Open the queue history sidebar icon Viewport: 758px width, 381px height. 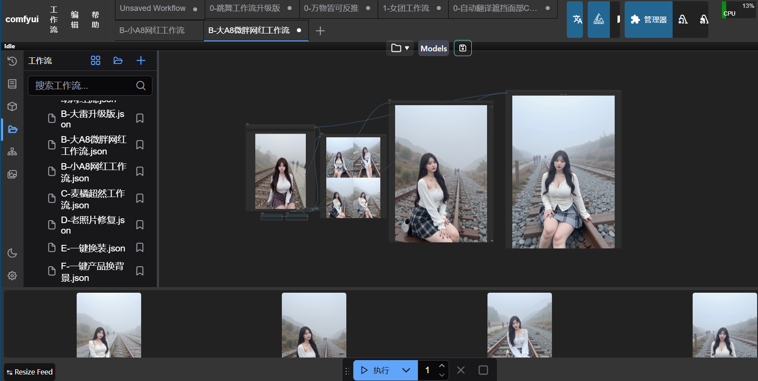[x=12, y=61]
